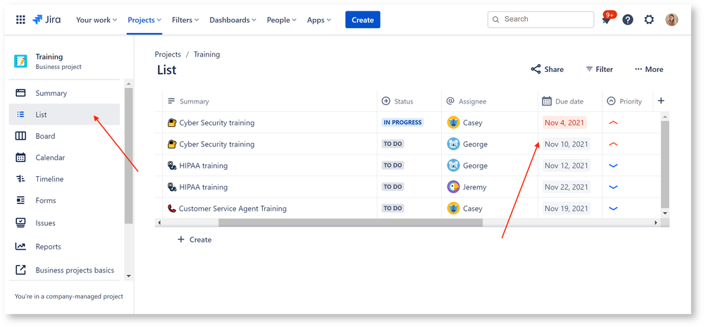
Task: Open Forms in the sidebar
Action: tap(64, 200)
